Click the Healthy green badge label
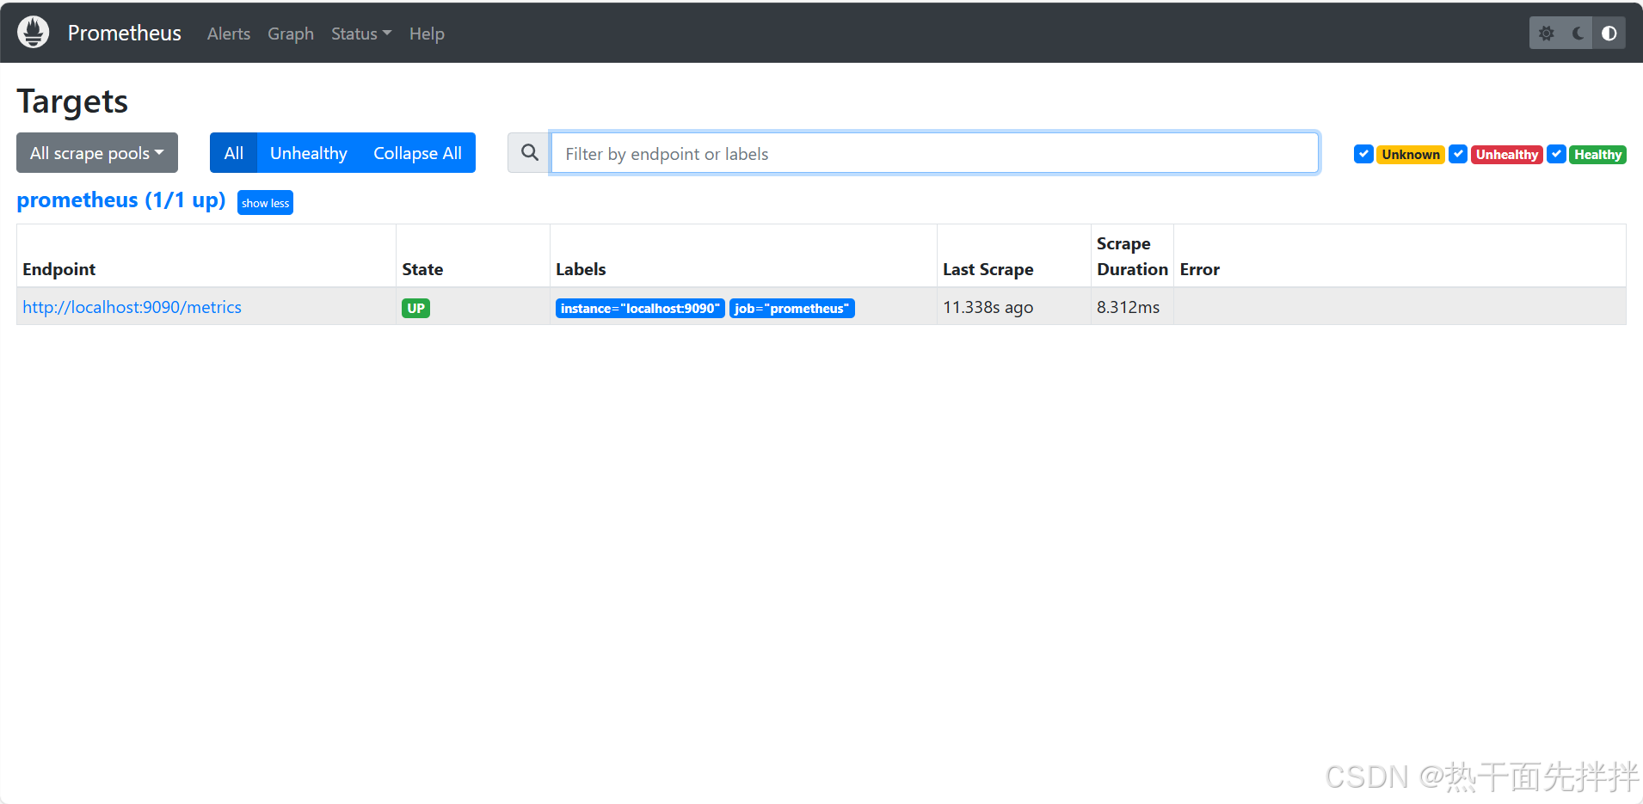Viewport: 1643px width, 804px height. pyautogui.click(x=1597, y=155)
